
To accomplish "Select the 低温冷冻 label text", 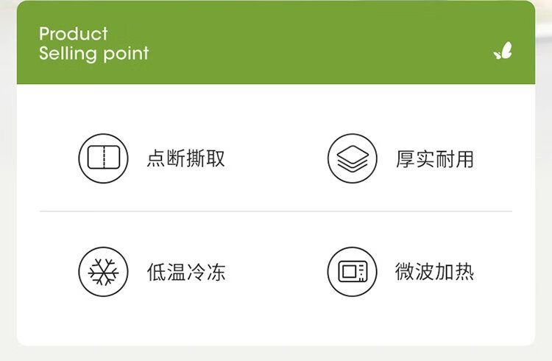I will [185, 273].
